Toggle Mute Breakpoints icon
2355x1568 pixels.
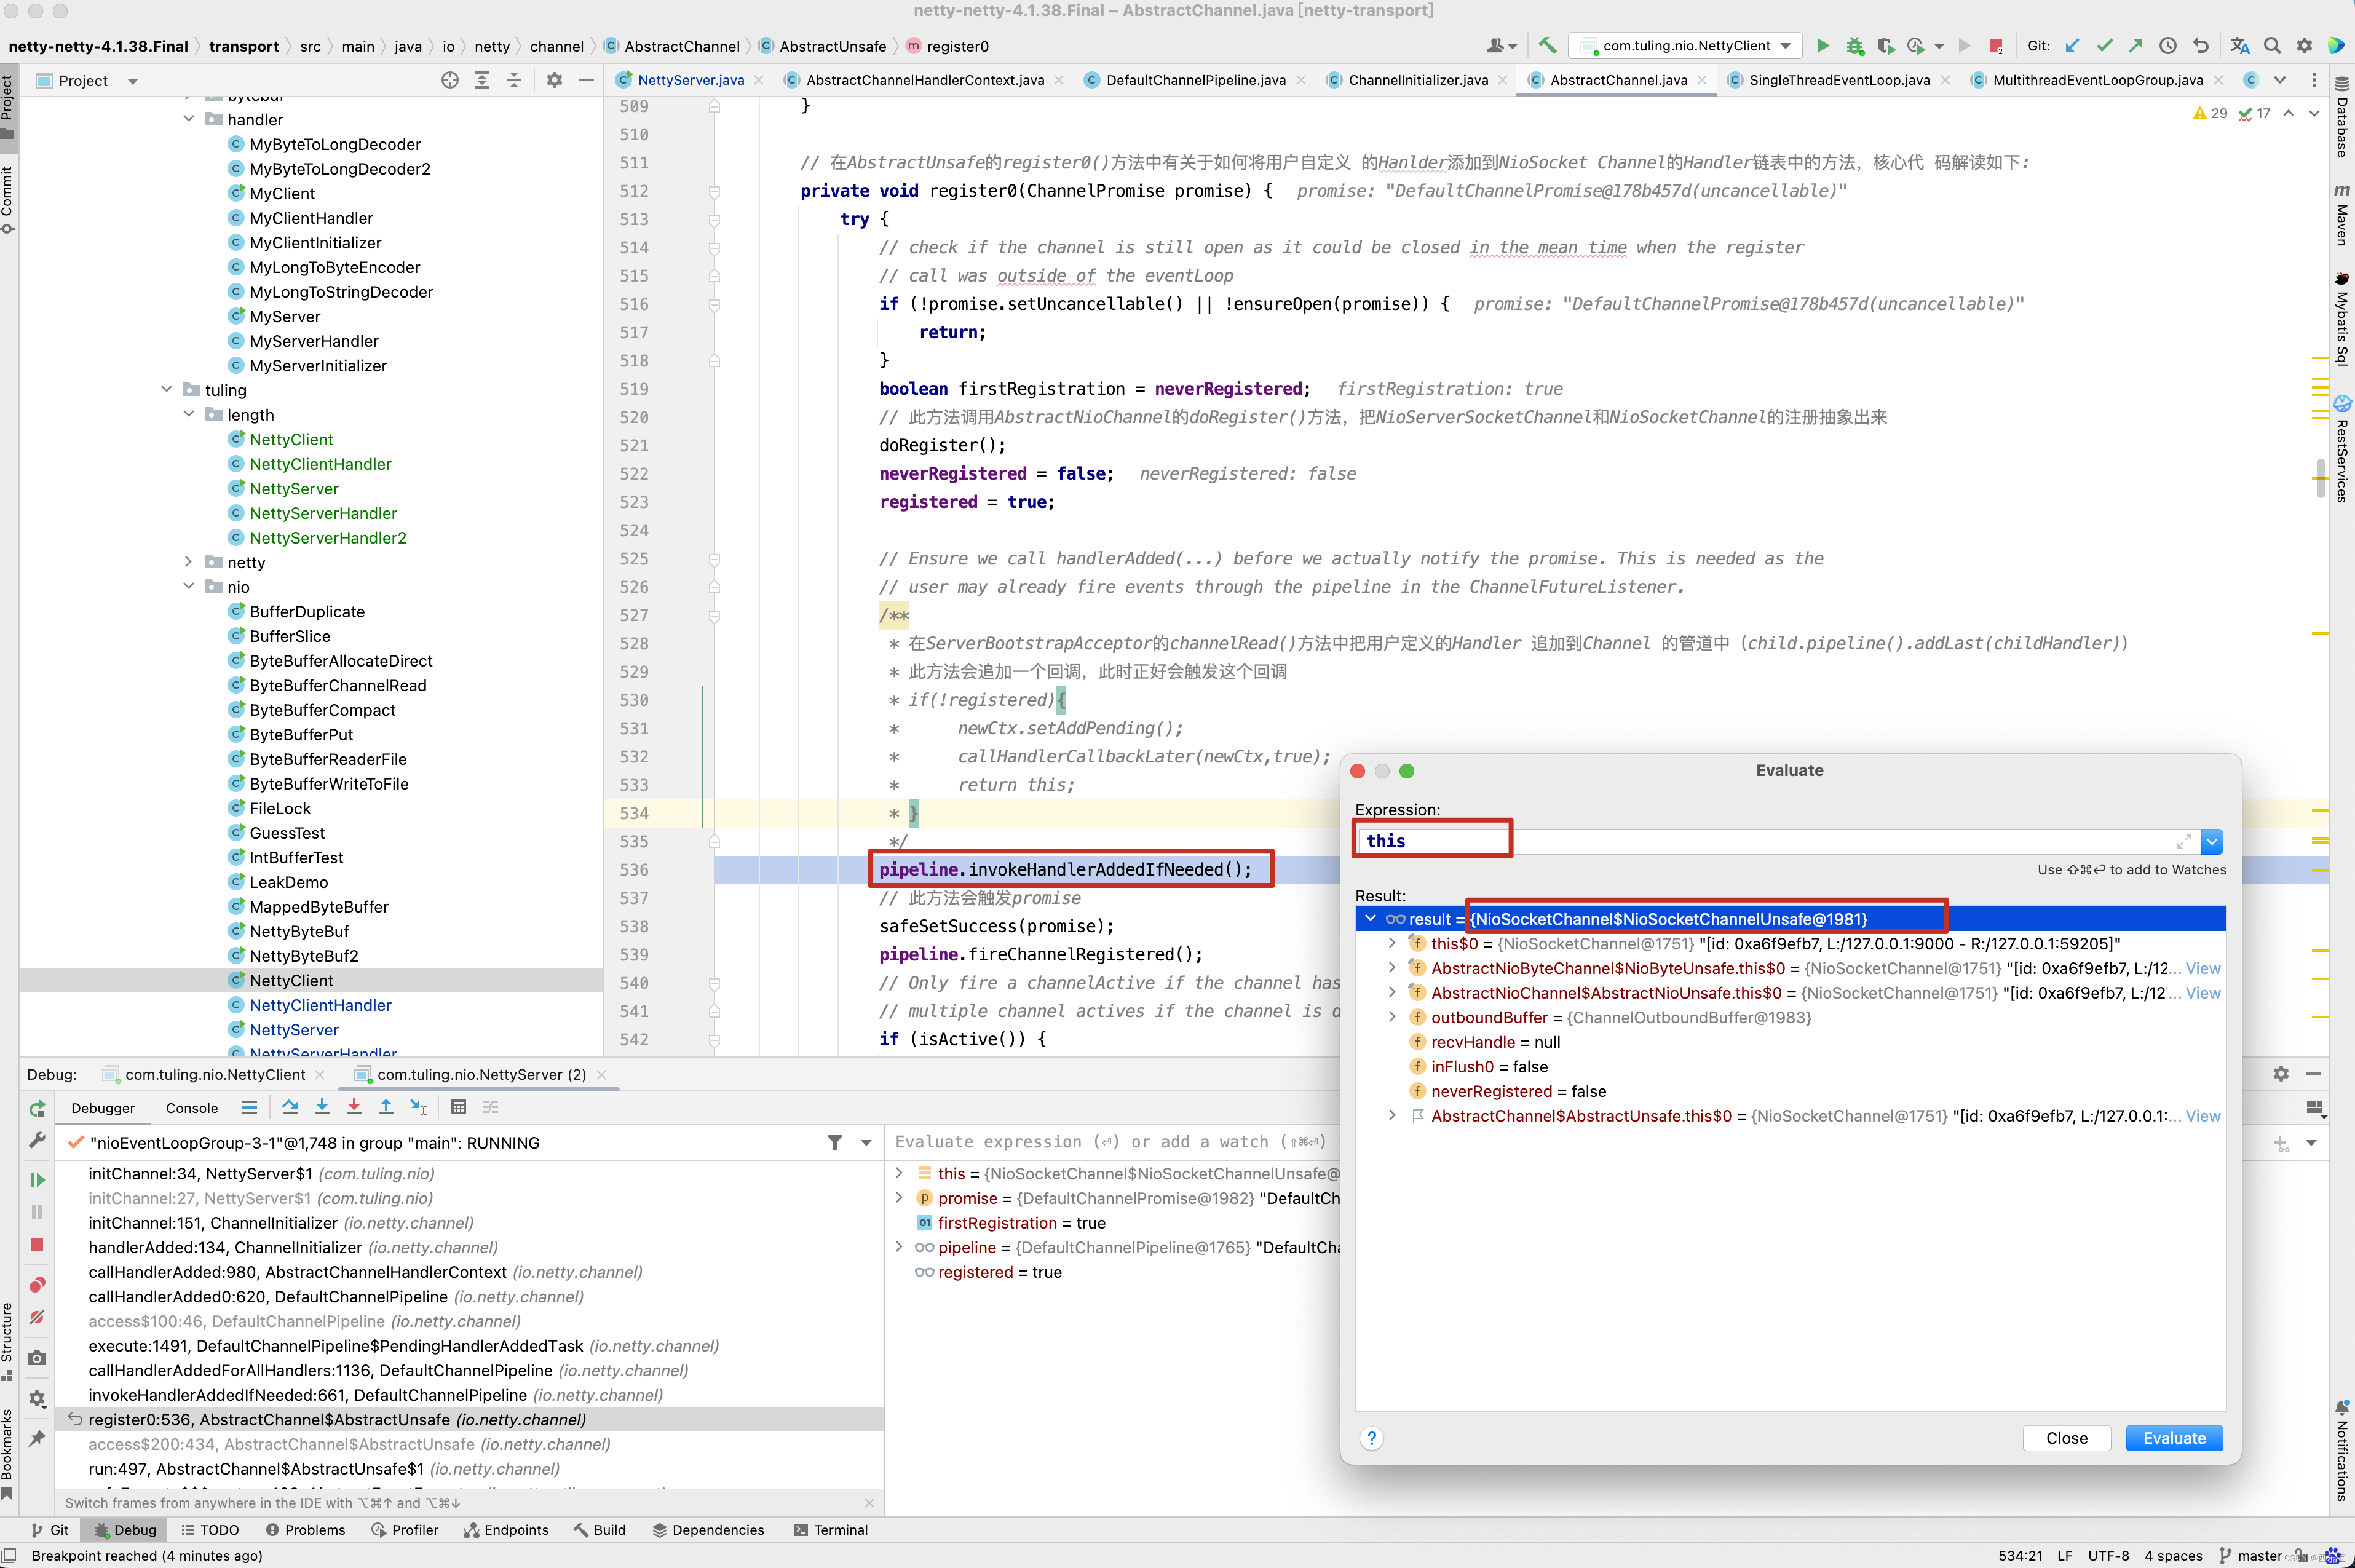pyautogui.click(x=37, y=1318)
